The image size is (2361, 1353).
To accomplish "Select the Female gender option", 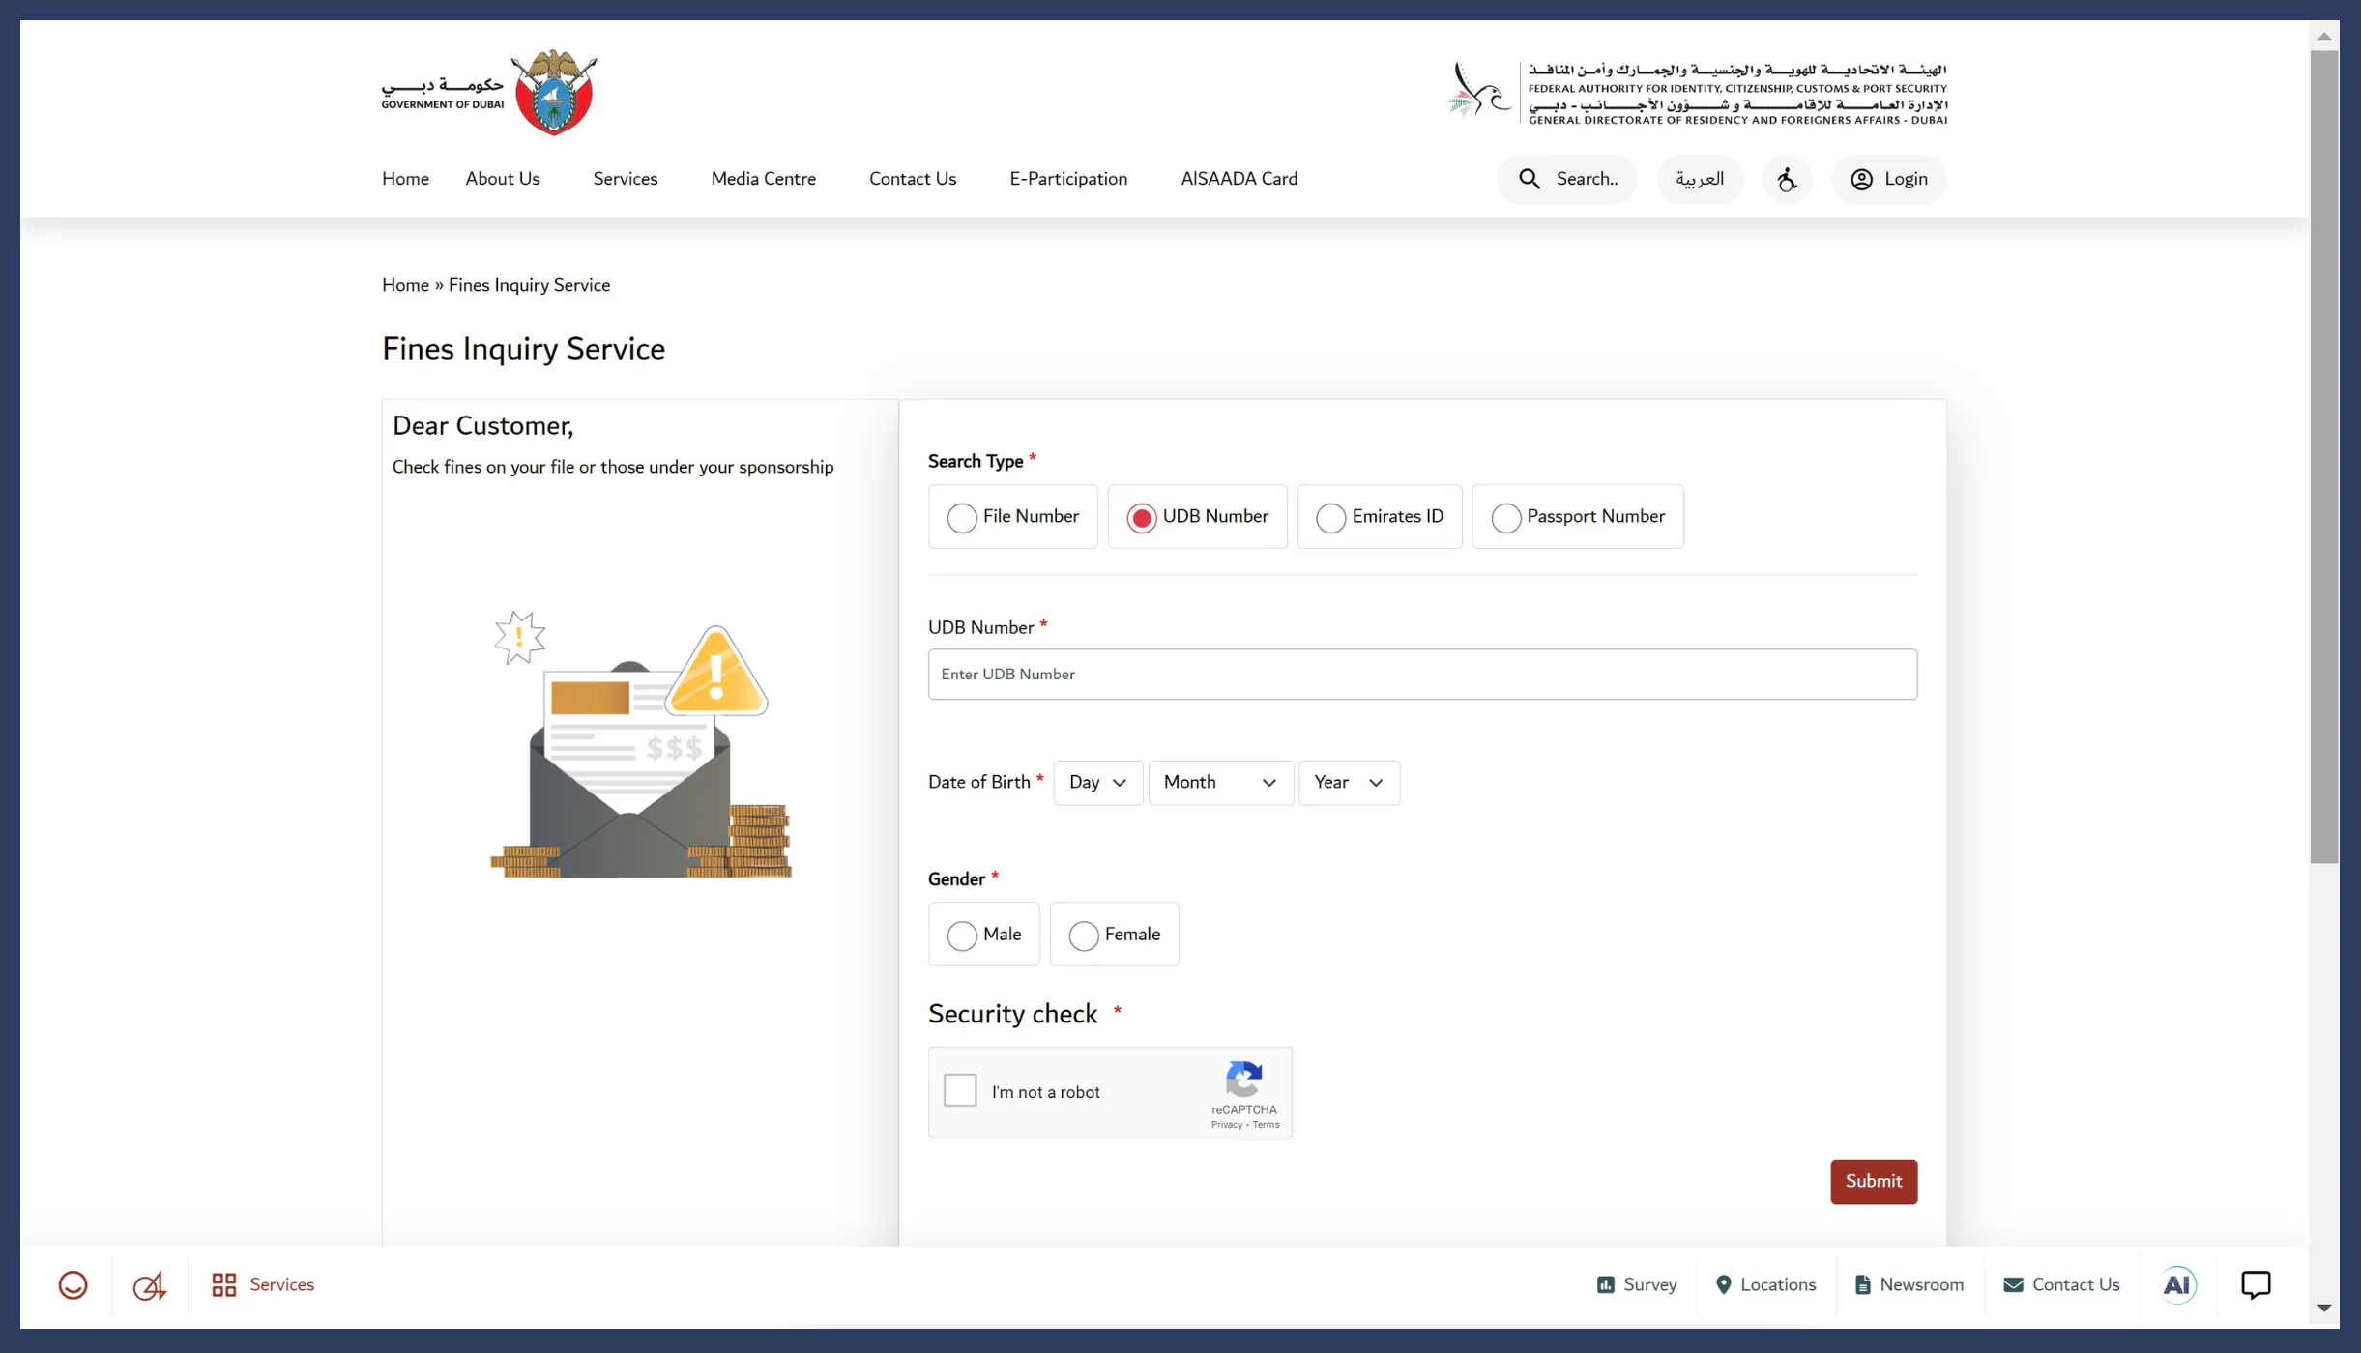I will point(1084,936).
